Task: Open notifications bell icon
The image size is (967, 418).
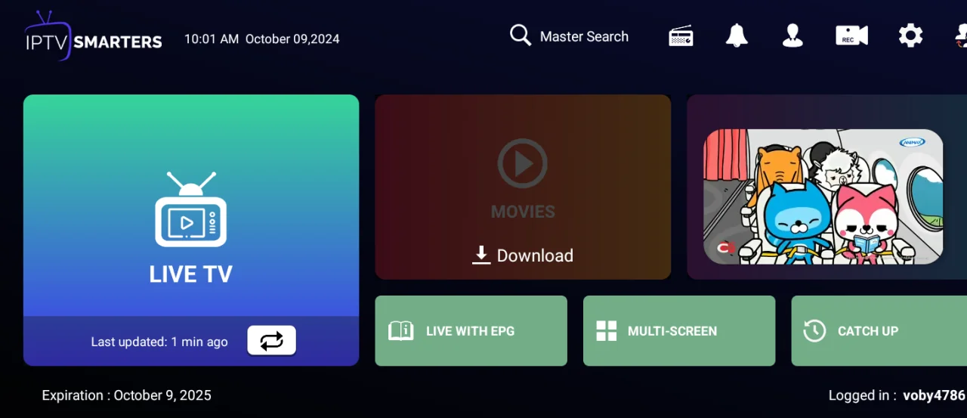Action: [737, 36]
